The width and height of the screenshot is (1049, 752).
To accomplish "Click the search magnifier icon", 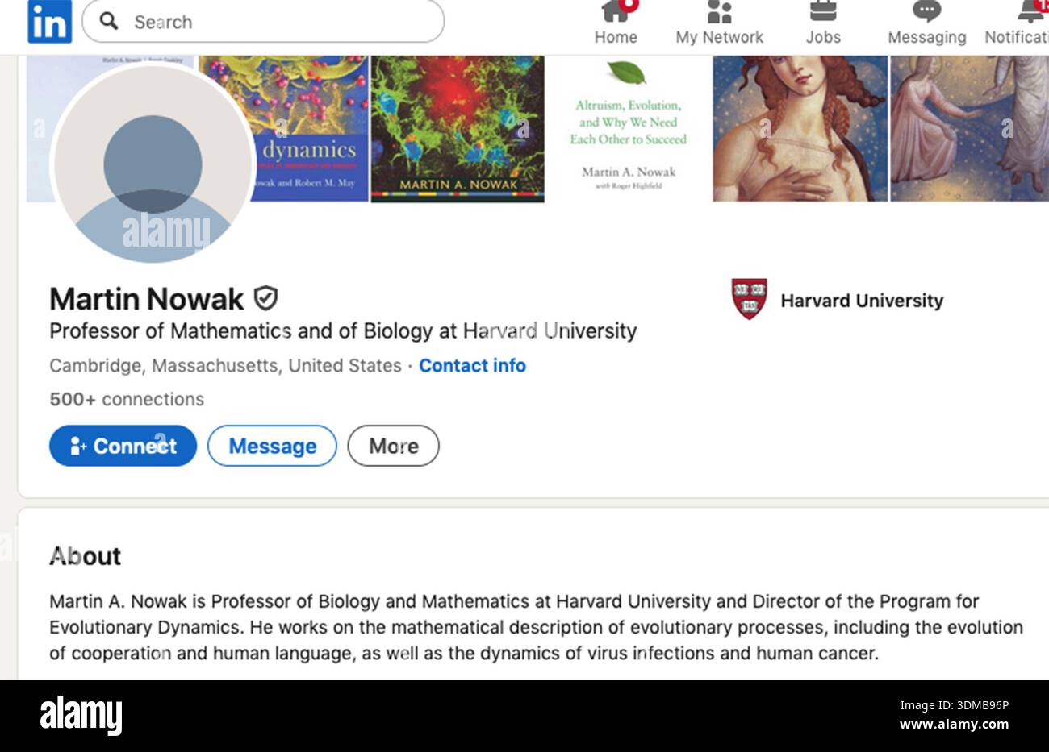I will [x=108, y=21].
